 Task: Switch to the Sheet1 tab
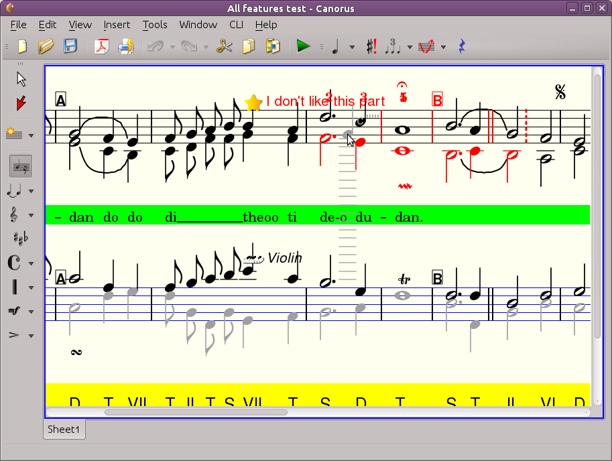(x=64, y=429)
